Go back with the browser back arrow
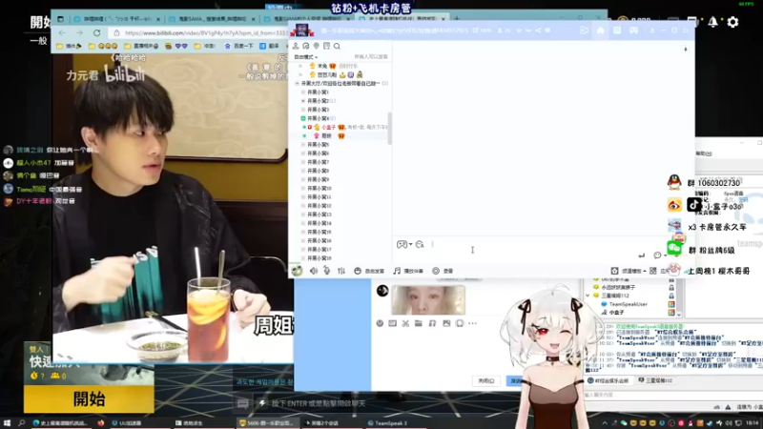Viewport: 763px width, 429px height. click(62, 32)
